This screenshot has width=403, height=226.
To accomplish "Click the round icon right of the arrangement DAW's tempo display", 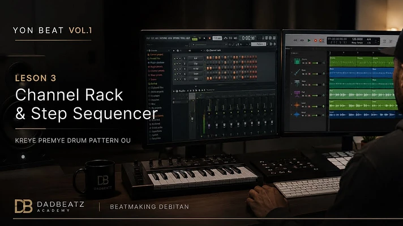I will (384, 41).
